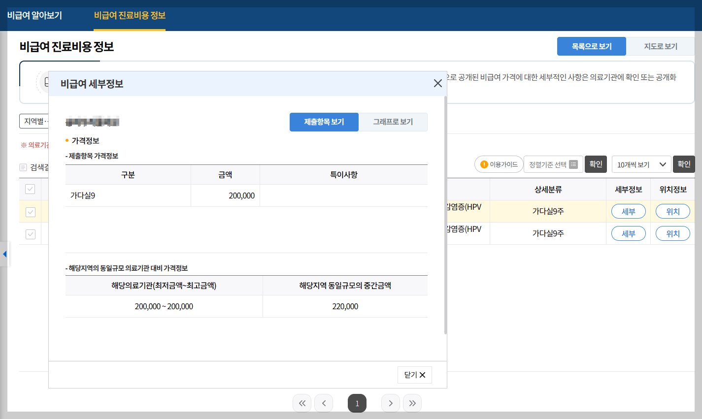Click the 상세분류 column header
The image size is (702, 419).
point(548,189)
